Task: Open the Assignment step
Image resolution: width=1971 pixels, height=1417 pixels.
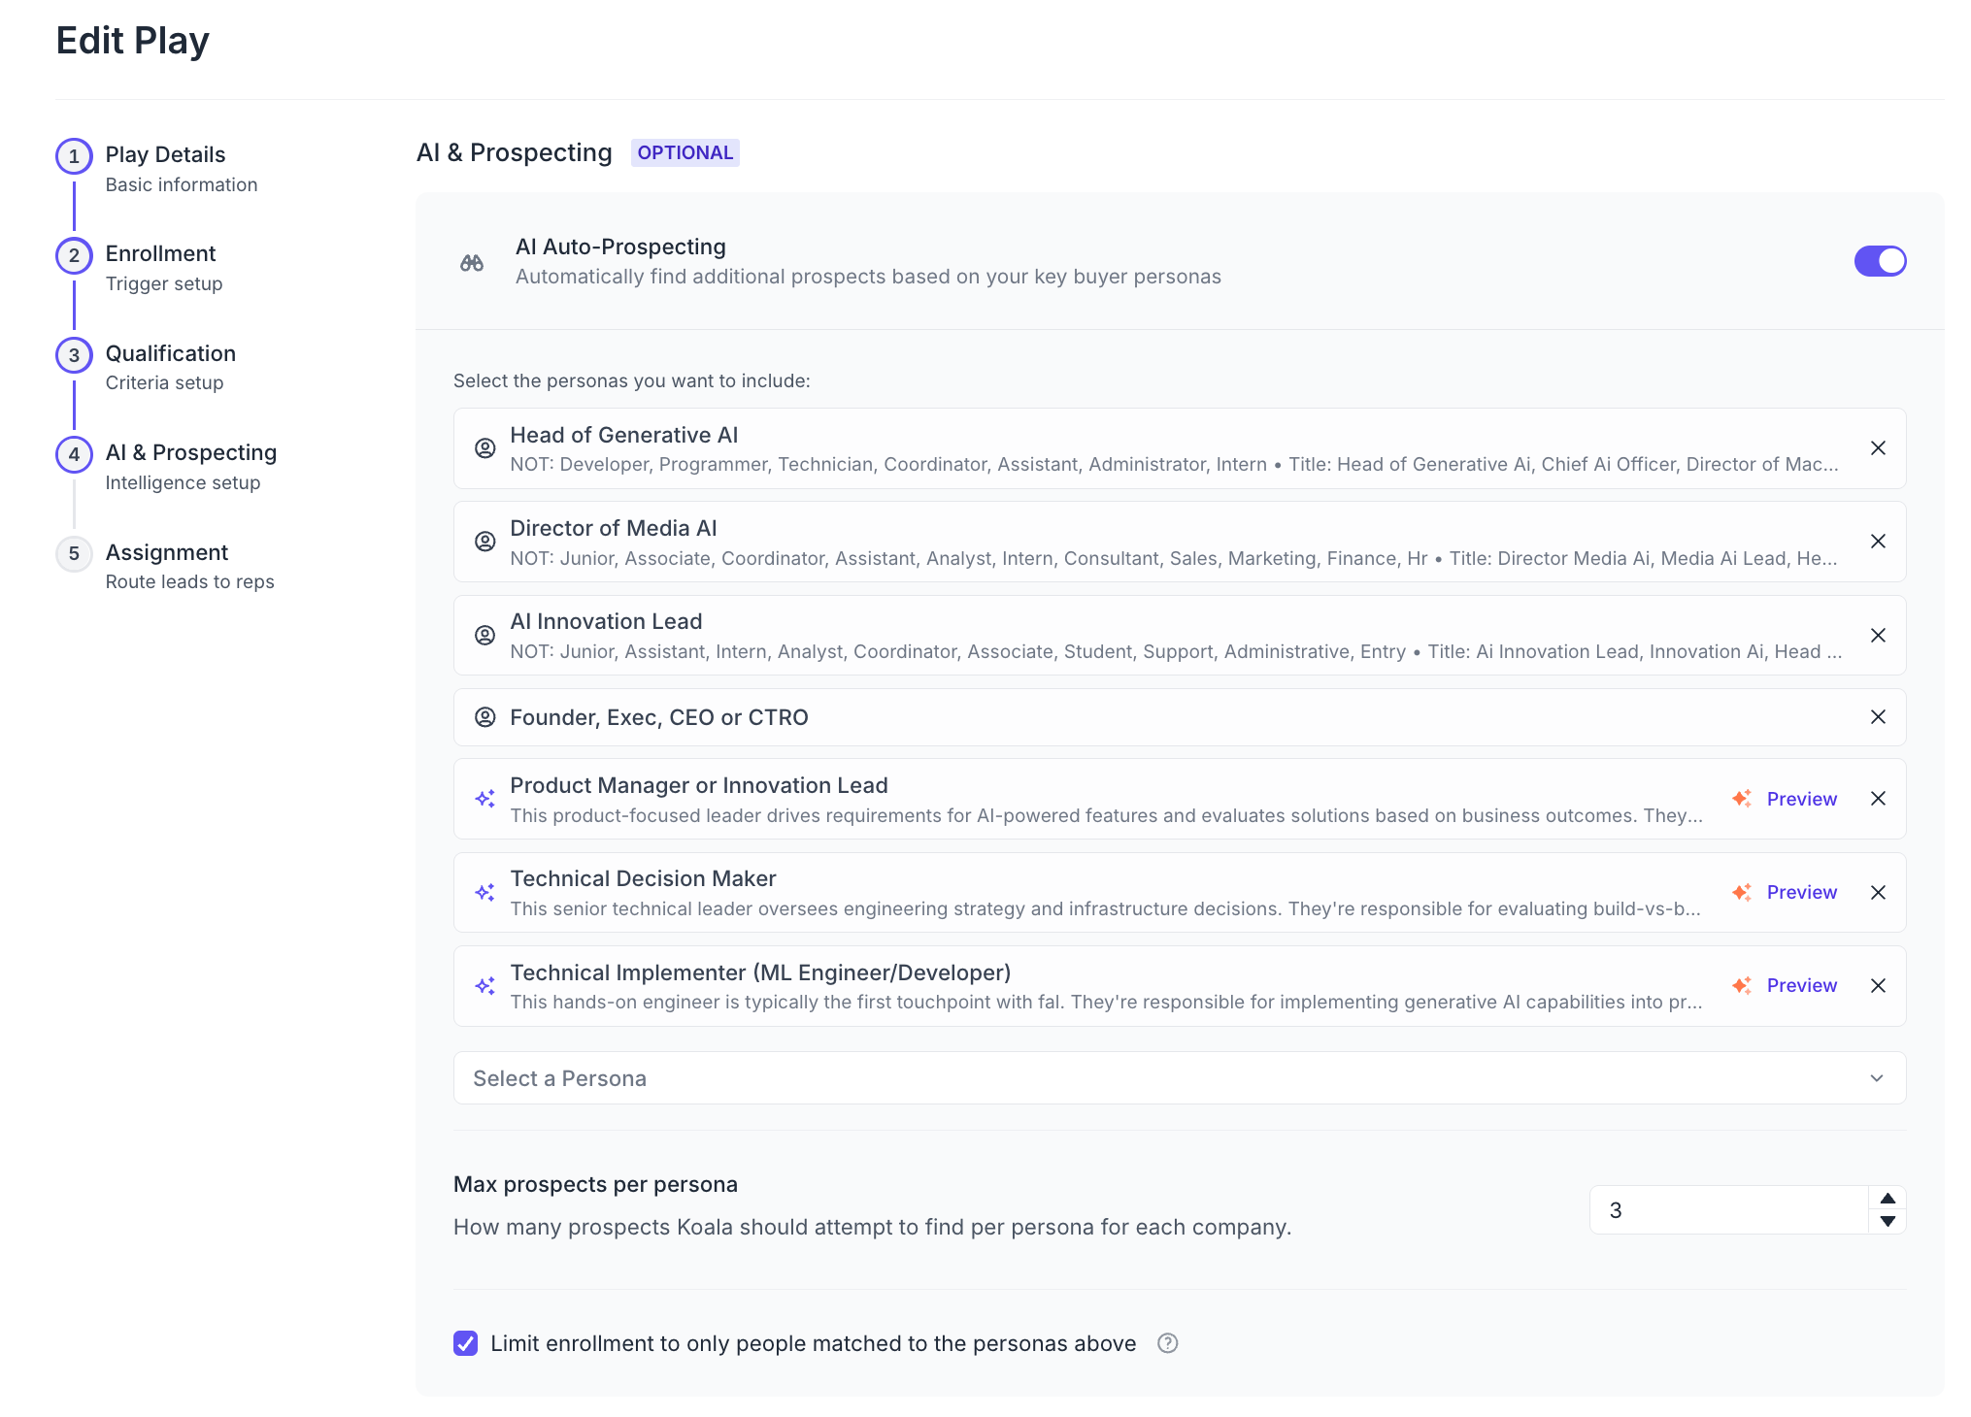Action: pyautogui.click(x=166, y=553)
